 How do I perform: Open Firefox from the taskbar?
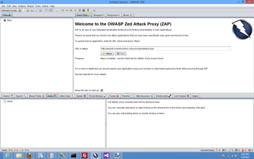pos(29,155)
